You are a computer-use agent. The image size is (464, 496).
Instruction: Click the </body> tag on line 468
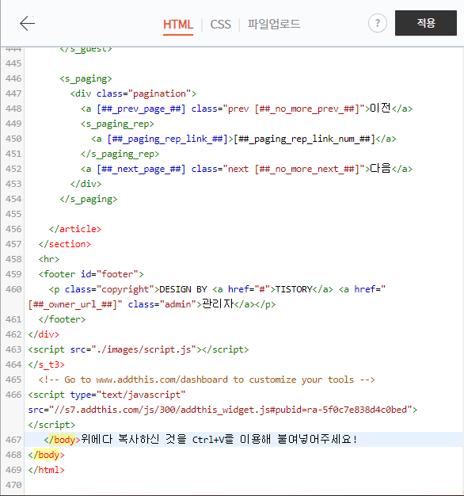point(46,455)
